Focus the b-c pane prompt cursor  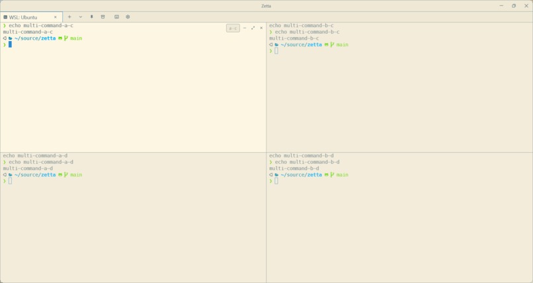coord(276,51)
